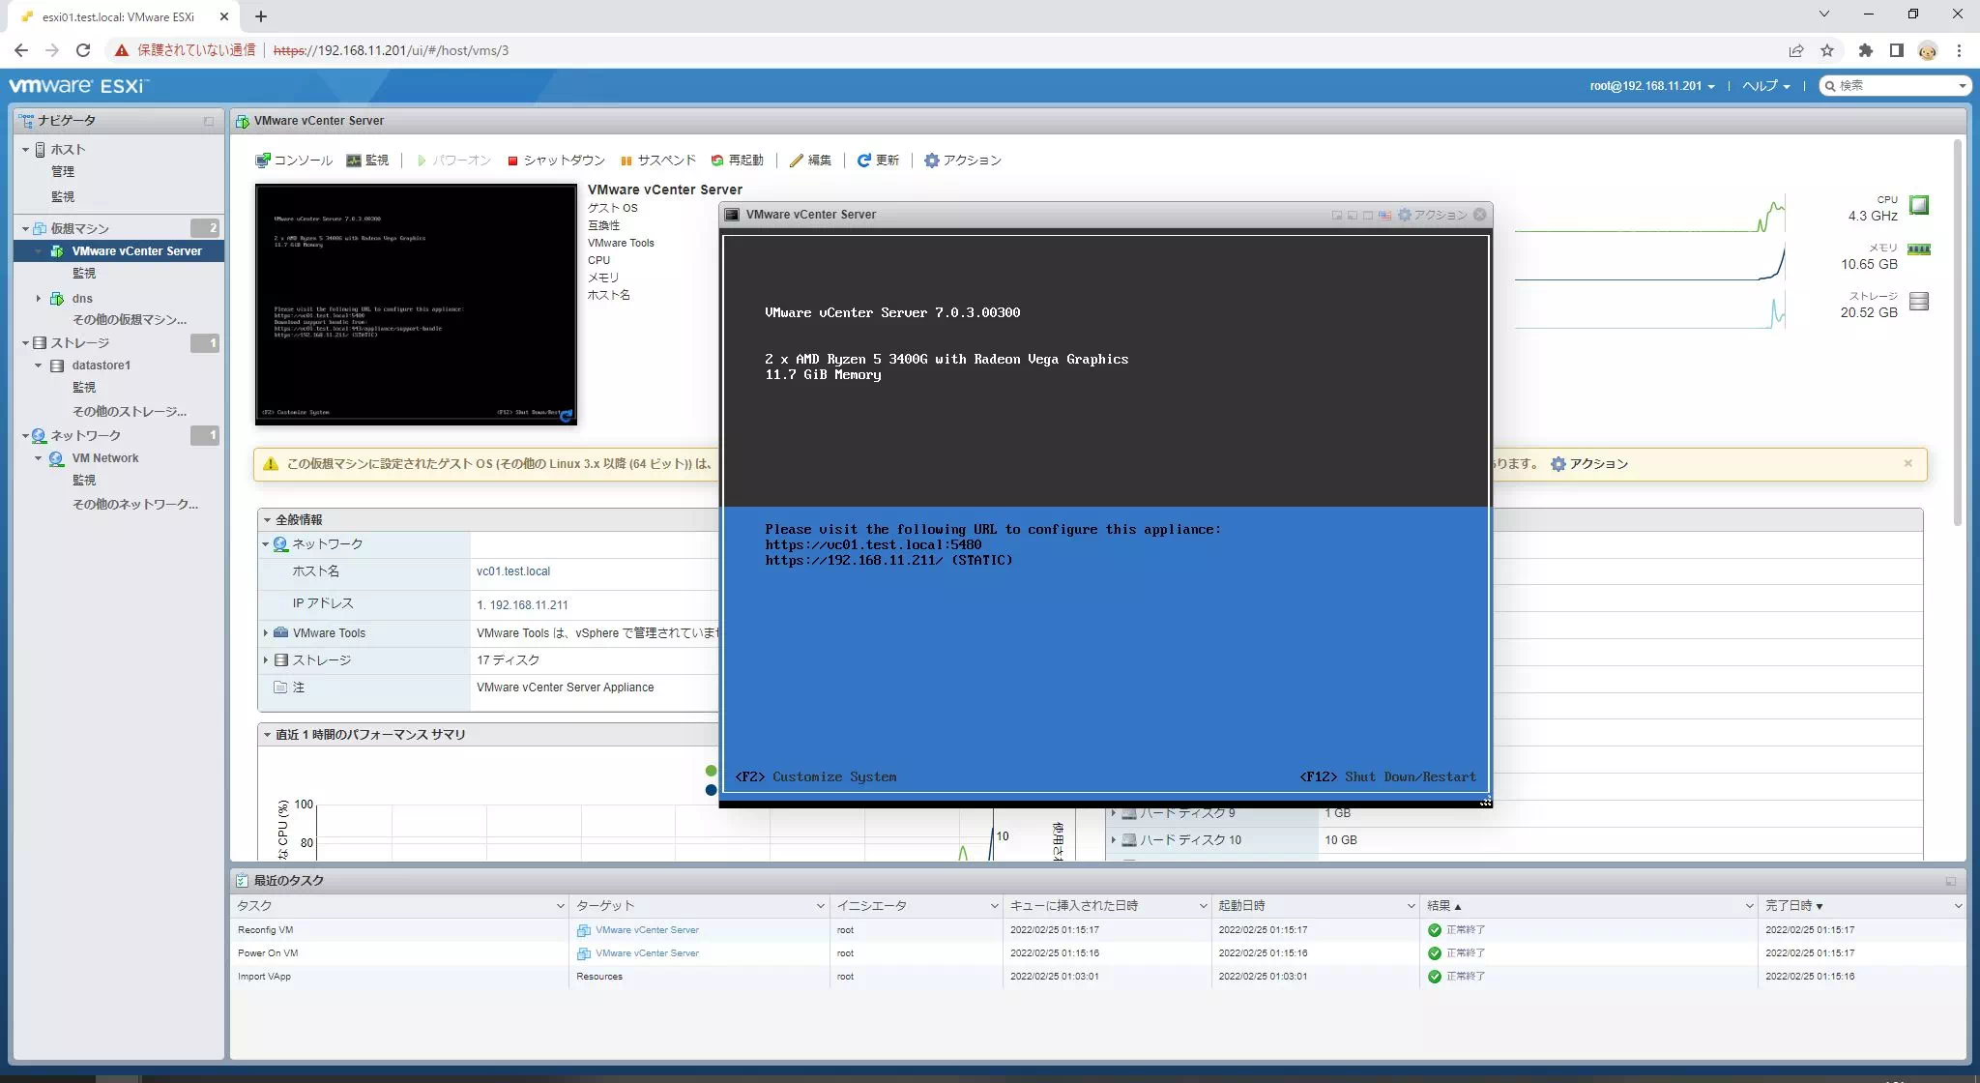Click the シャットダウン shutdown button
The image size is (1980, 1083).
pos(557,161)
